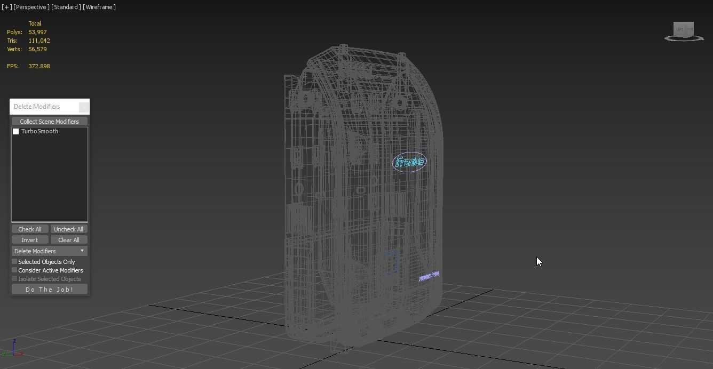Viewport: 713px width, 369px height.
Task: Click the Invert button
Action: point(30,240)
